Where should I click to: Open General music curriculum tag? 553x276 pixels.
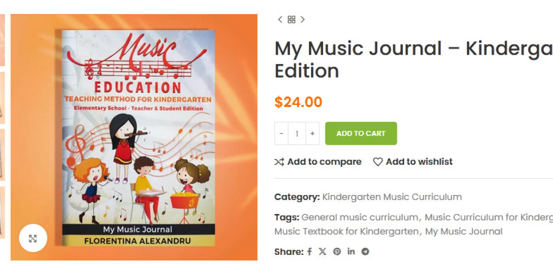(360, 217)
